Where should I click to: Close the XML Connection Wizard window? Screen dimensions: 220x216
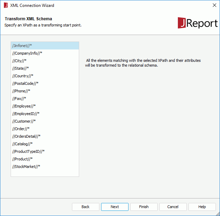pyautogui.click(x=215, y=5)
